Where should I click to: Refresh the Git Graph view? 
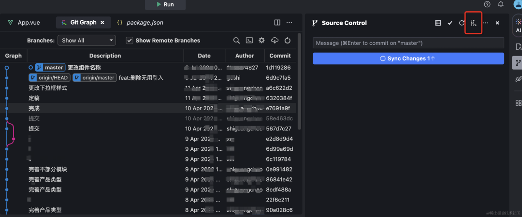tap(288, 41)
